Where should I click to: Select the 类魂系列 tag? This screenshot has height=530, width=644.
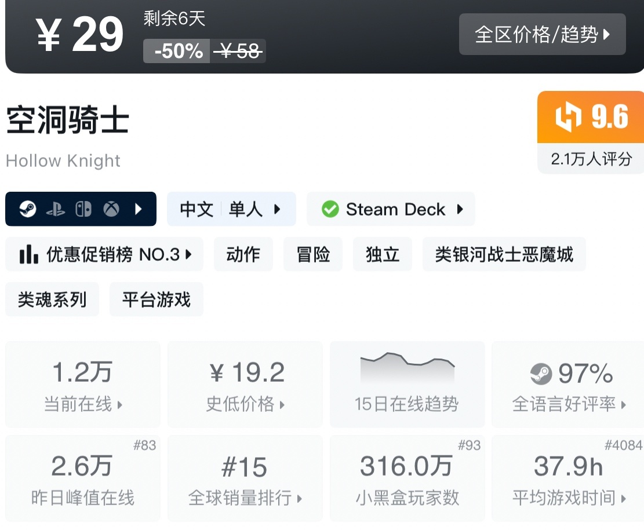pos(52,299)
